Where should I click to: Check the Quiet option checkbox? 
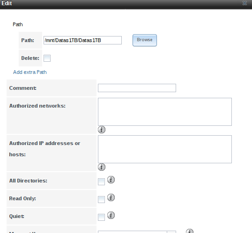(102, 218)
